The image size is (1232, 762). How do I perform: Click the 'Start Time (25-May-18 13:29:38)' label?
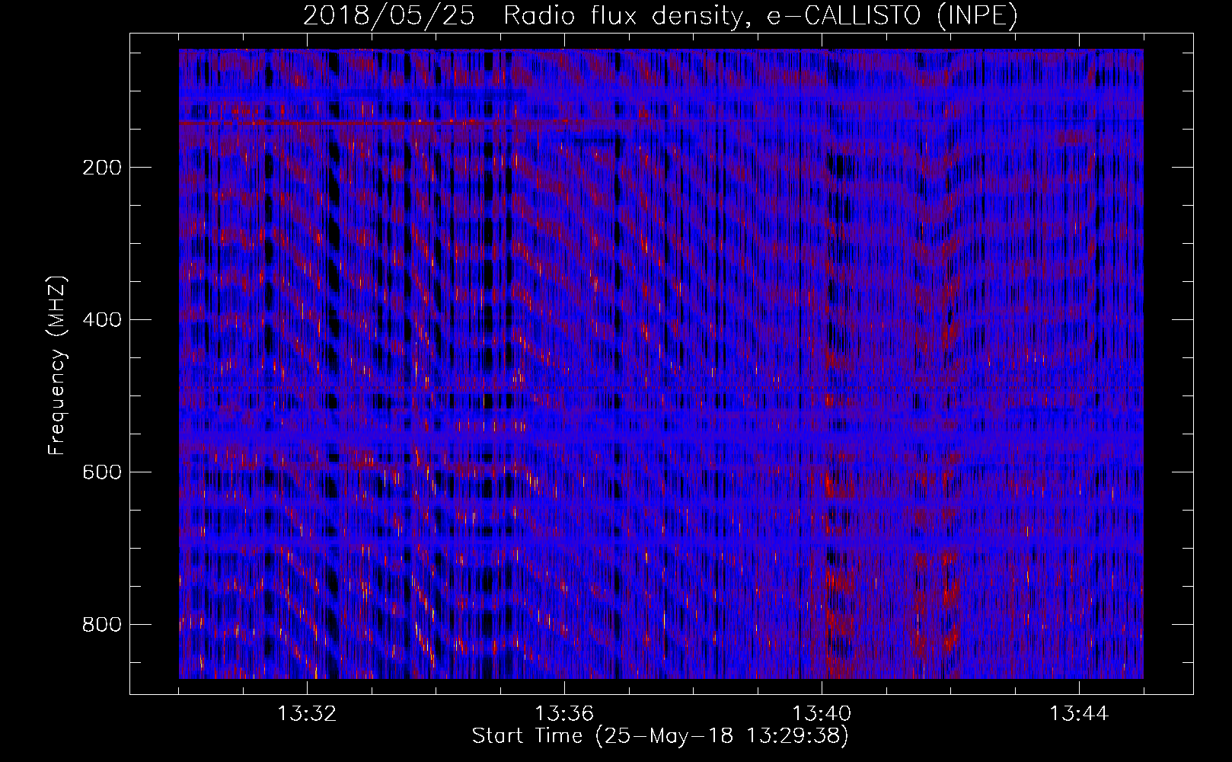660,737
